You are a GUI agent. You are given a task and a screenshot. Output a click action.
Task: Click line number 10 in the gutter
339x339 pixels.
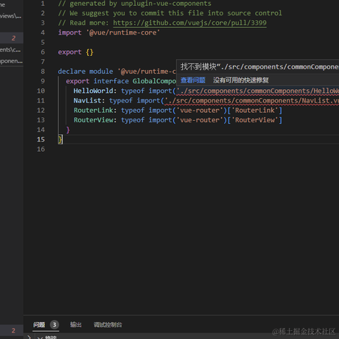(41, 91)
